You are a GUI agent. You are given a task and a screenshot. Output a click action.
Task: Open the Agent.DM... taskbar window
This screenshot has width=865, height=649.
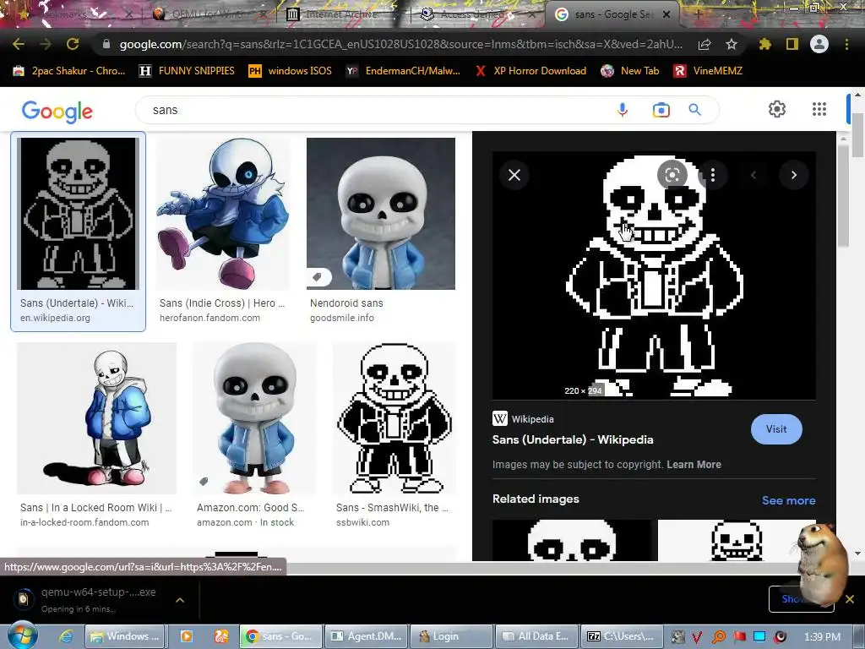[x=367, y=636]
